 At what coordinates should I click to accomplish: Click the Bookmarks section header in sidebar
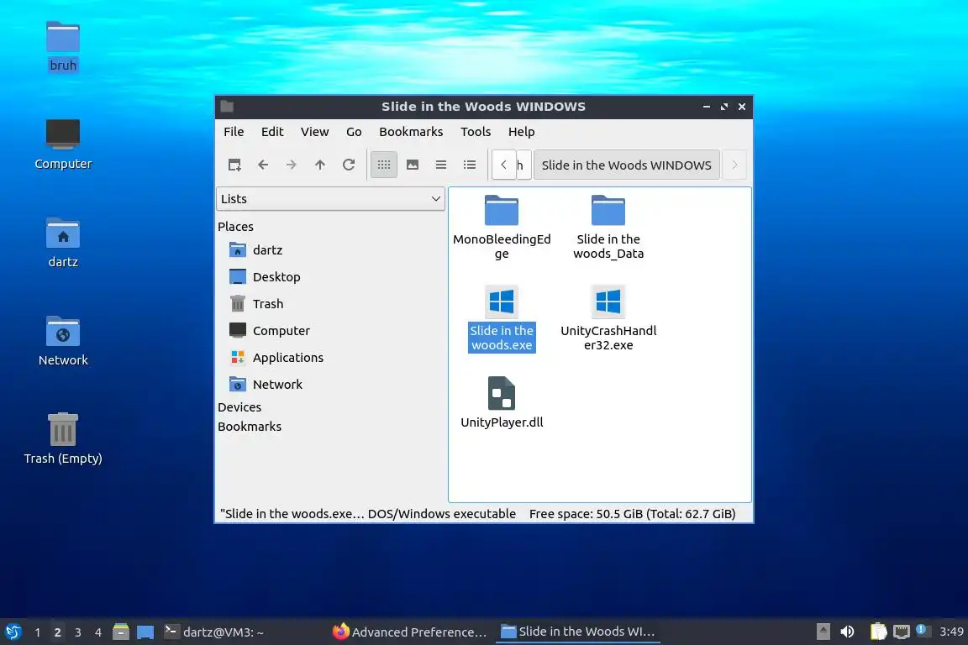click(250, 427)
